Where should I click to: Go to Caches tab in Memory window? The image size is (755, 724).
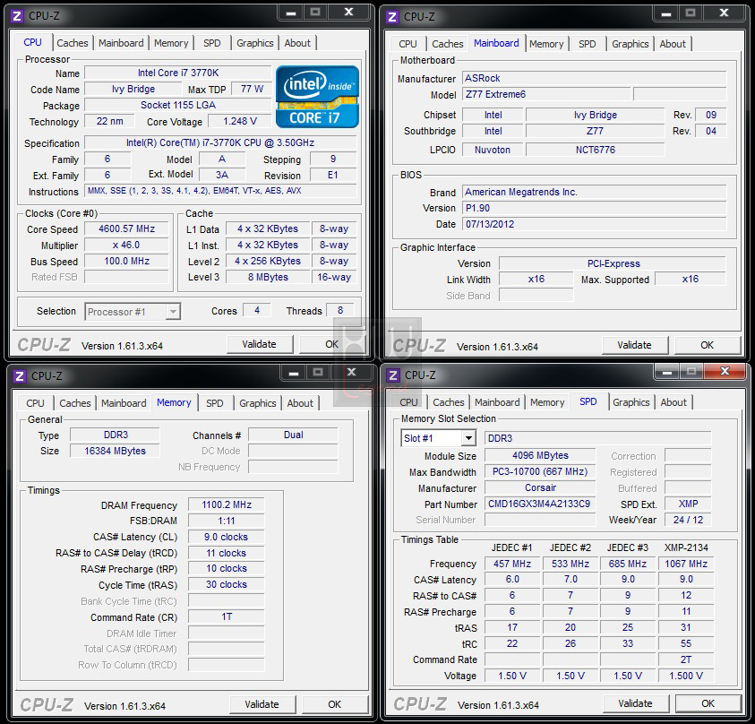coord(74,403)
